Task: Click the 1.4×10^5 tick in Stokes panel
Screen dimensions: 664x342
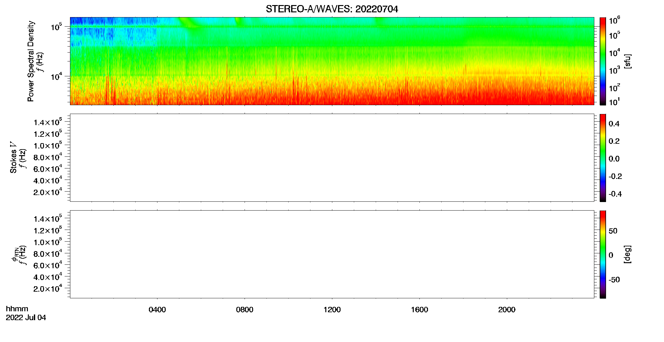Action: pyautogui.click(x=48, y=122)
